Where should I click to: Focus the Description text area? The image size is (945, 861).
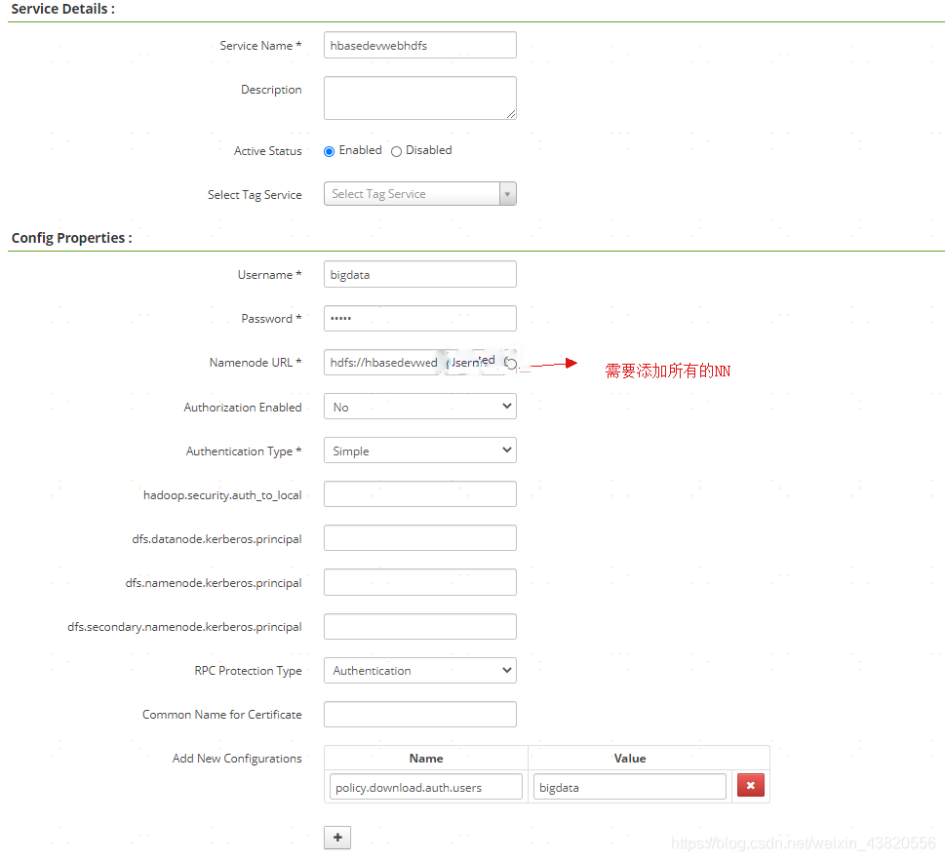(x=419, y=98)
